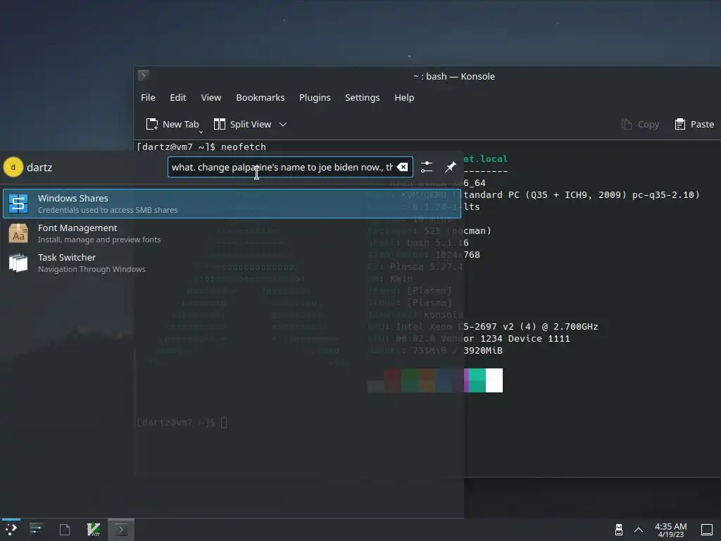This screenshot has height=541, width=721.
Task: Open the Windows Shares result
Action: (x=232, y=204)
